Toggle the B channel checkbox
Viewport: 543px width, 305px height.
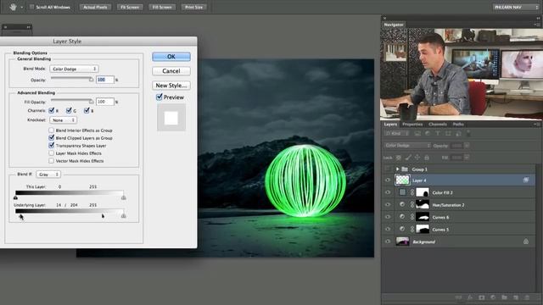pos(87,110)
